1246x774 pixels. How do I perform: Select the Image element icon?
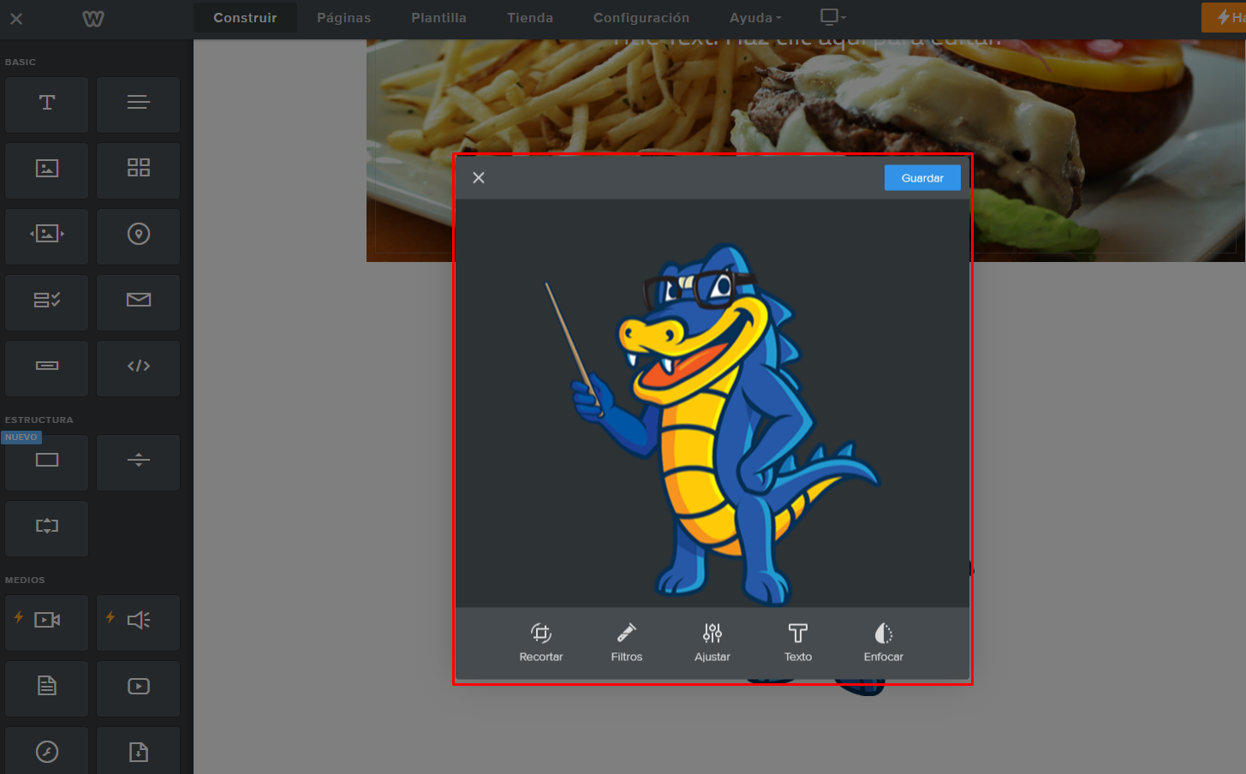tap(47, 170)
